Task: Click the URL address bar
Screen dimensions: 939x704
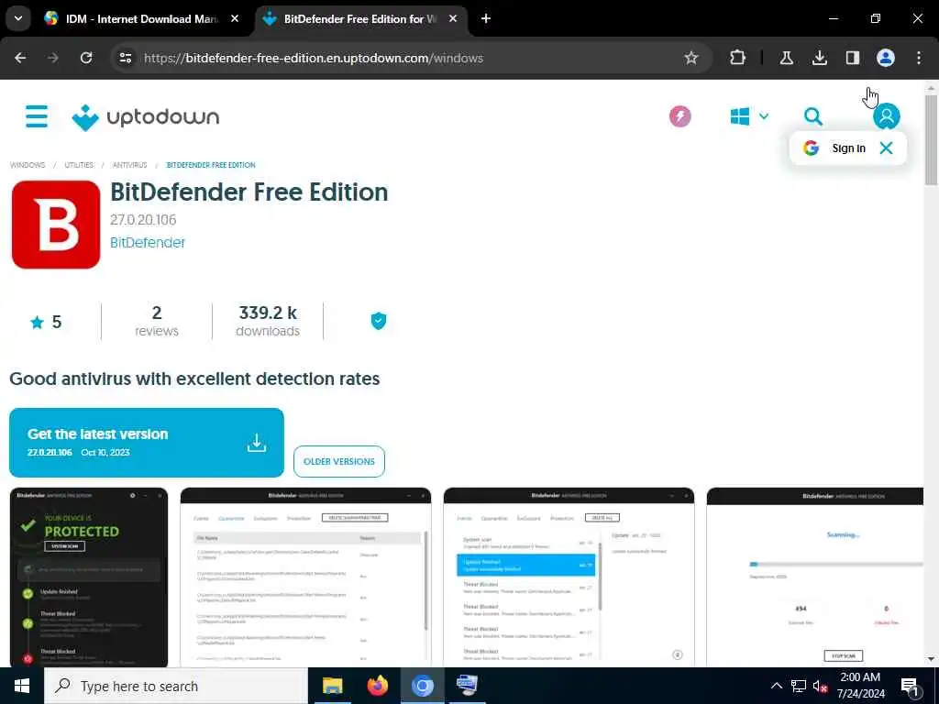Action: pos(407,58)
